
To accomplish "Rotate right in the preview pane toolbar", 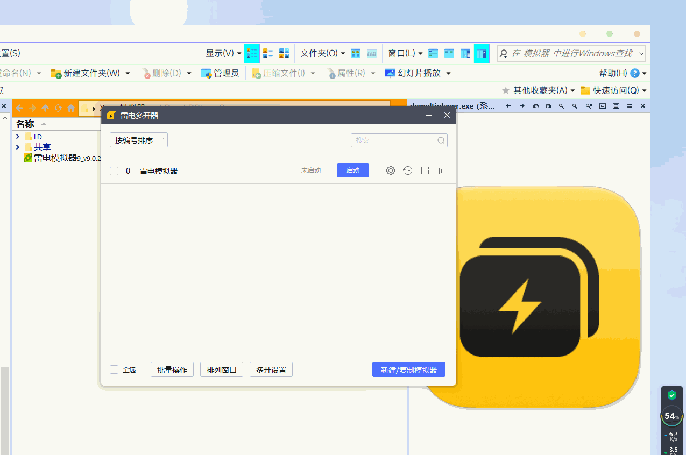I will pyautogui.click(x=549, y=106).
